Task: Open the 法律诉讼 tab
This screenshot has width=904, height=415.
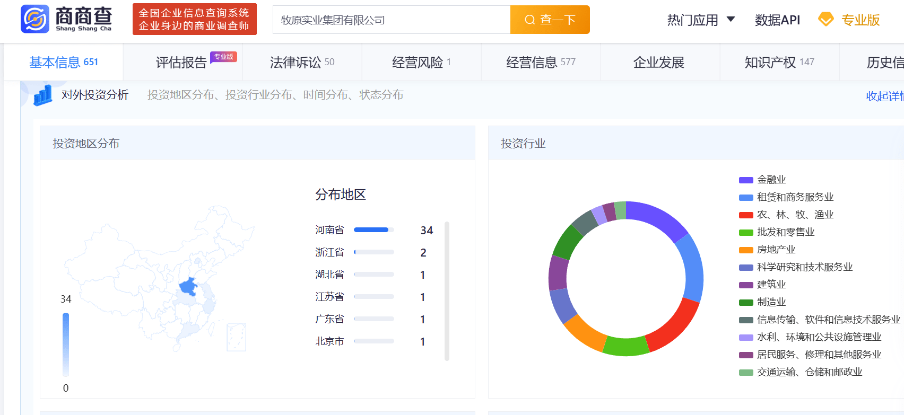Action: click(x=302, y=63)
